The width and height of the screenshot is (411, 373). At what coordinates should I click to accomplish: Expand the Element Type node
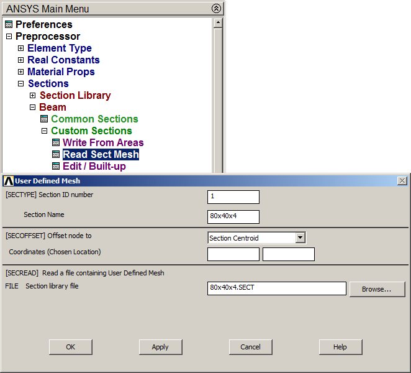click(x=21, y=48)
